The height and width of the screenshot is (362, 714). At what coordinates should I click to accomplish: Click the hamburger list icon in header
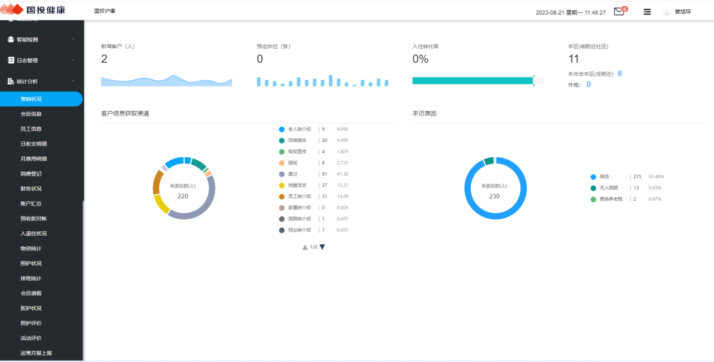coord(647,12)
